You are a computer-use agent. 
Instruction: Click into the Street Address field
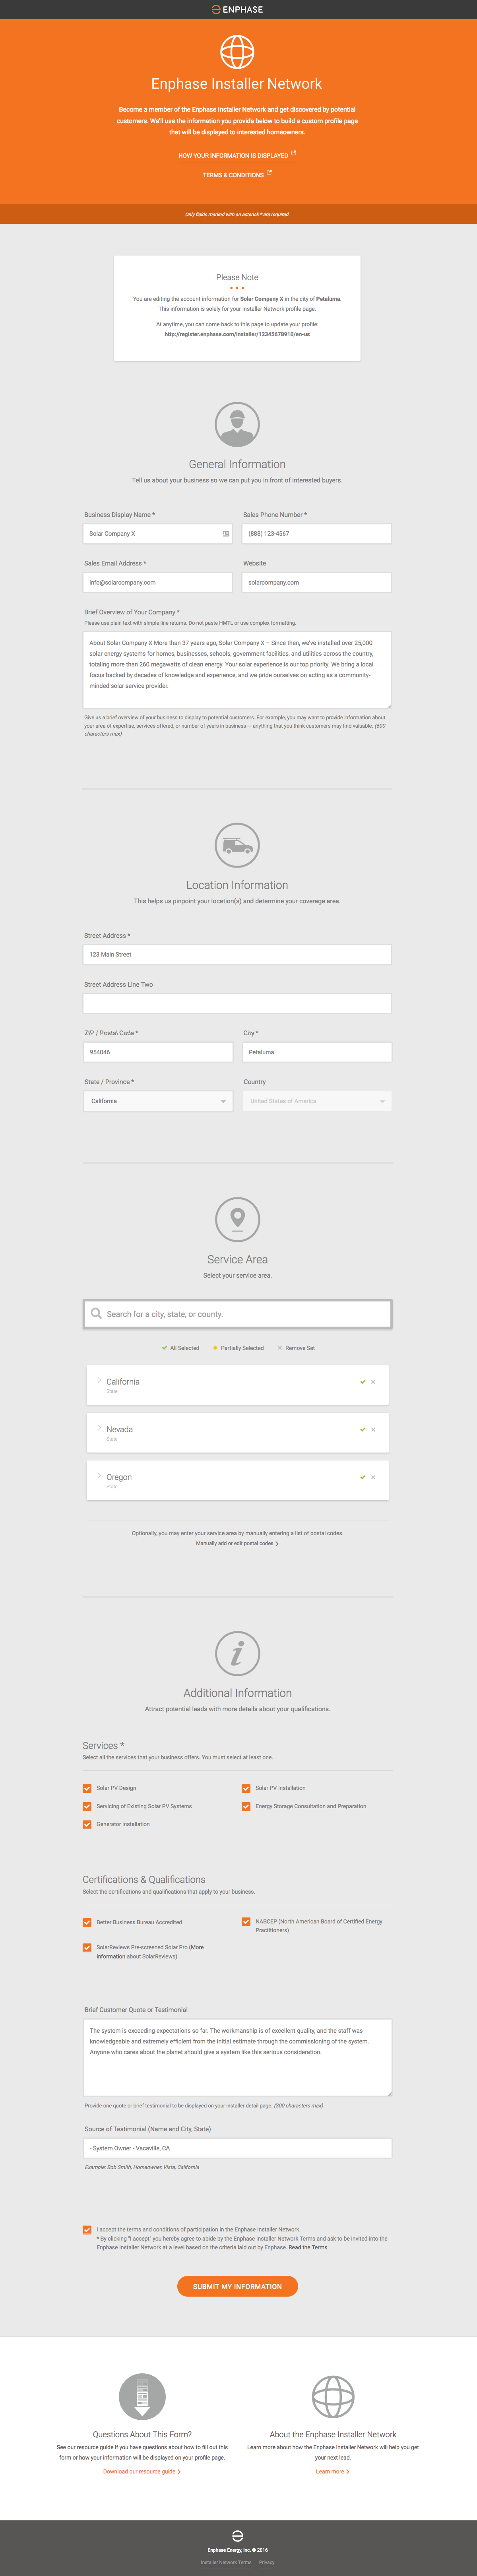tap(237, 955)
